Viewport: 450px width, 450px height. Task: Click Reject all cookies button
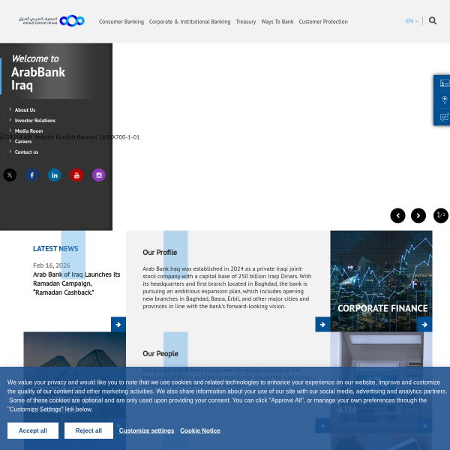coord(88,430)
